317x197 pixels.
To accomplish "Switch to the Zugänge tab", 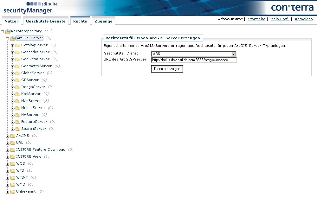I will (103, 21).
